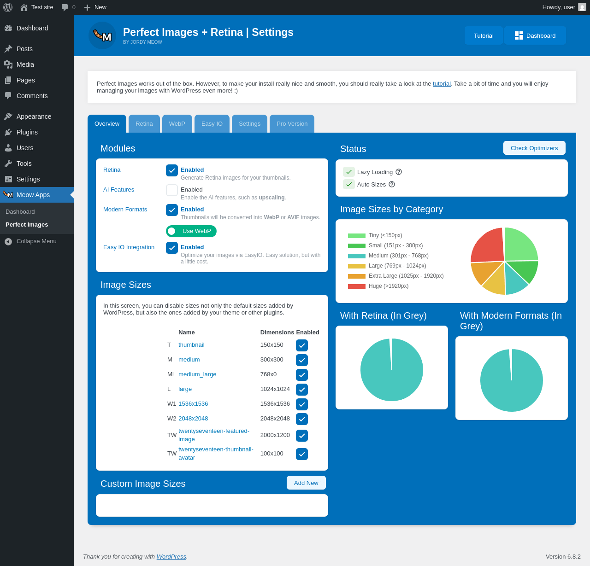
Task: Disable the medium image size
Action: 302,360
